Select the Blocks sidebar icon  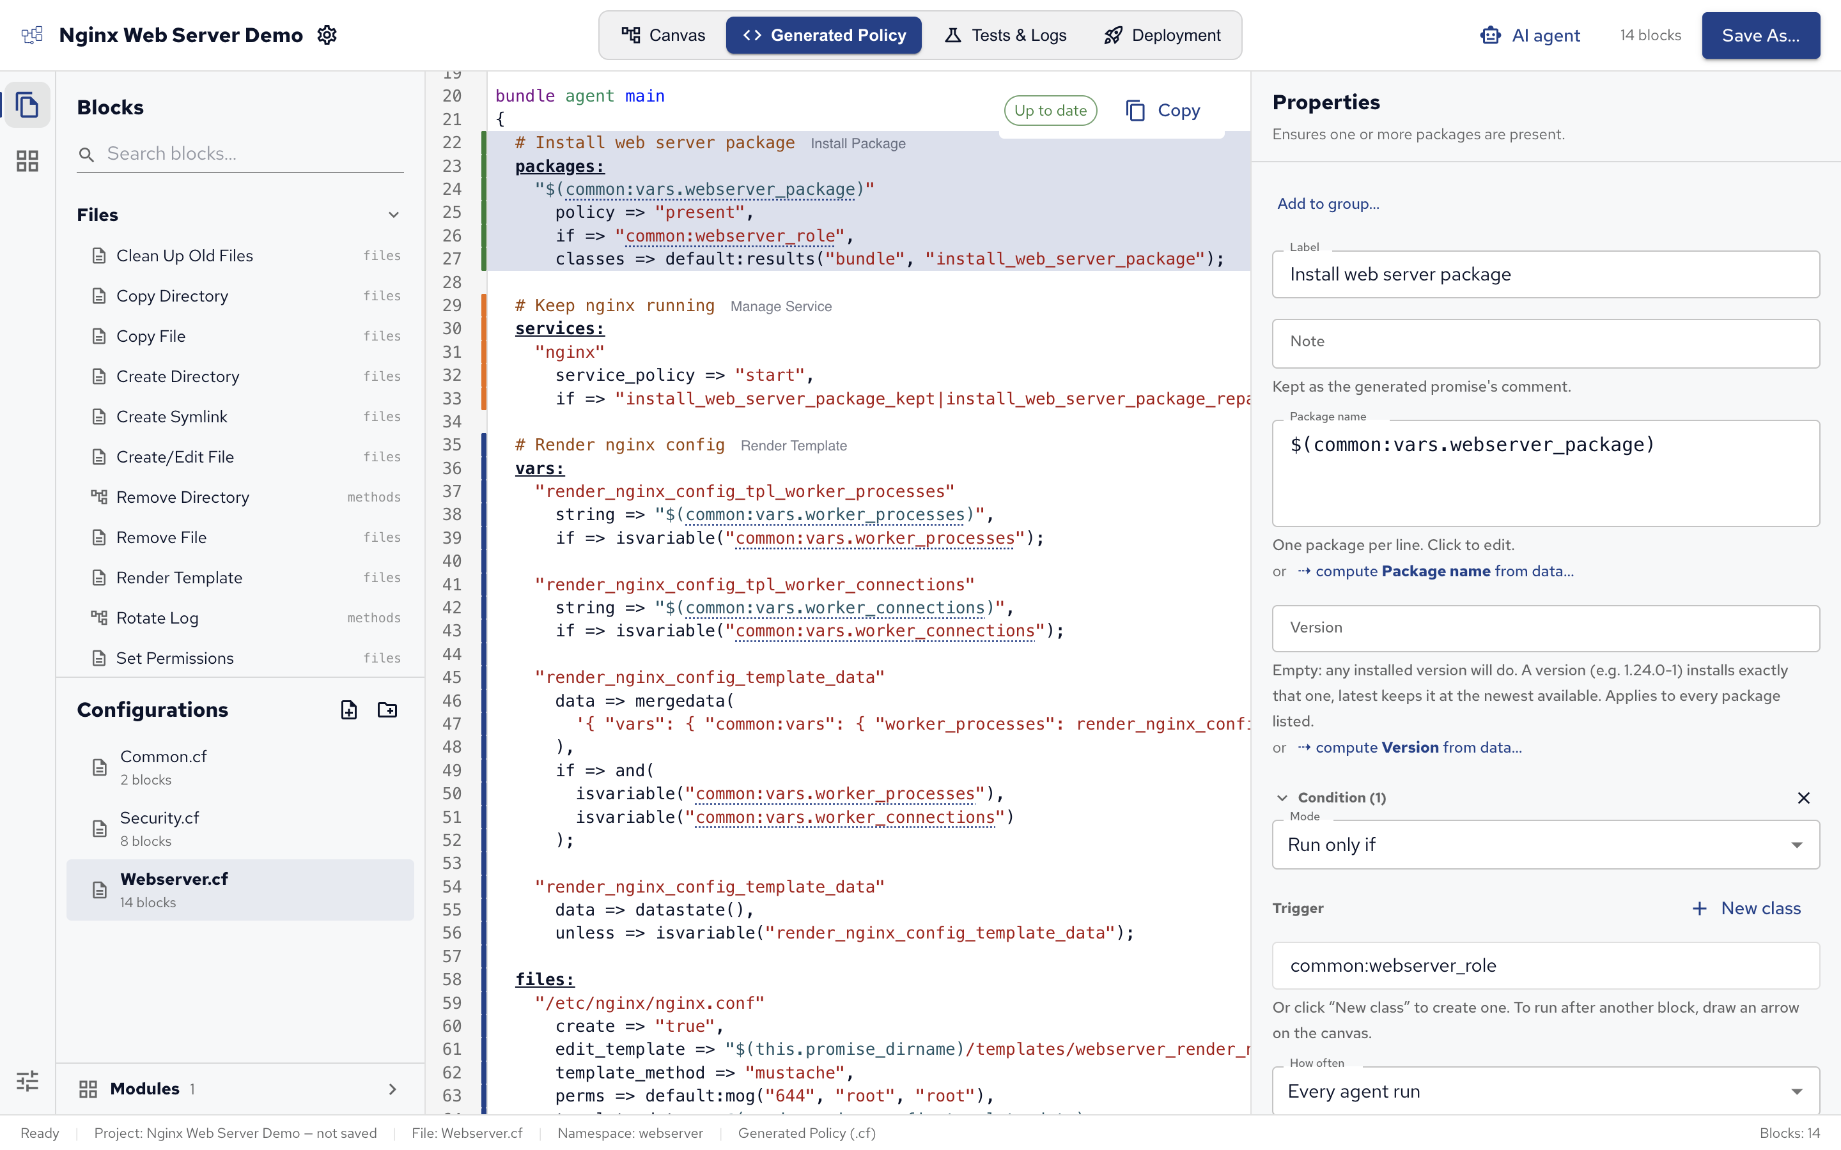click(27, 105)
